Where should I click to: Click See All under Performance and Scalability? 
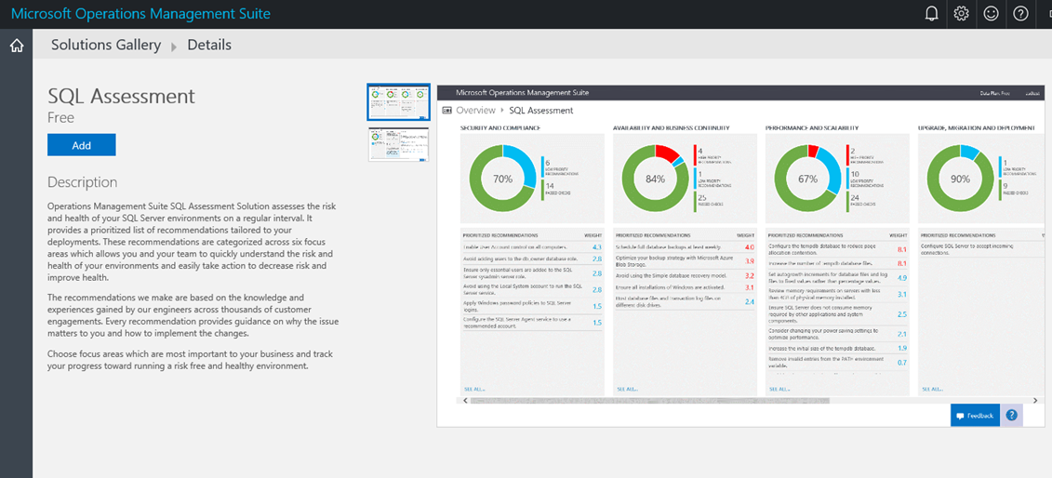coord(779,389)
